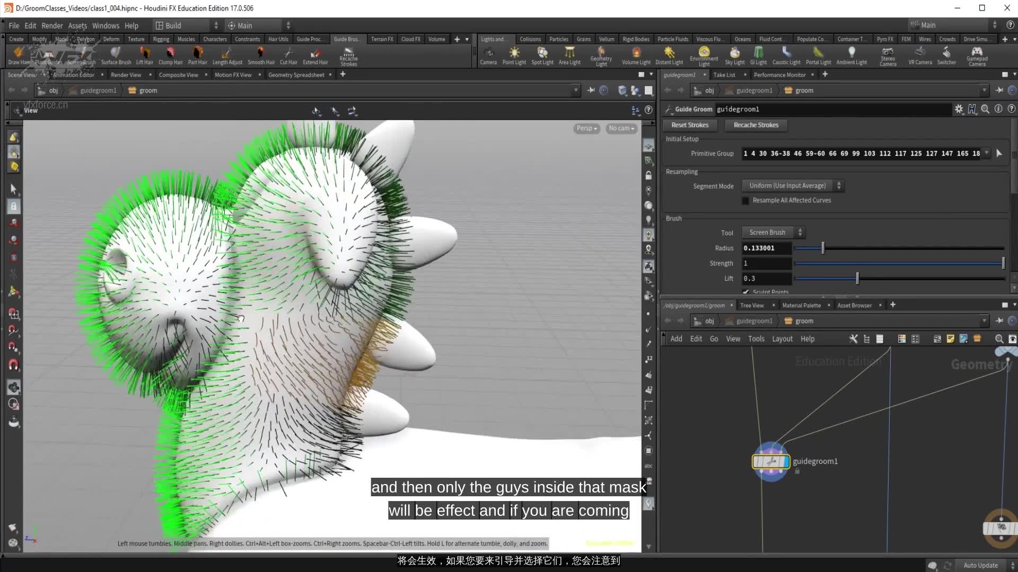1018x572 pixels.
Task: Select the Length Adjust shelf tool
Action: pyautogui.click(x=227, y=56)
